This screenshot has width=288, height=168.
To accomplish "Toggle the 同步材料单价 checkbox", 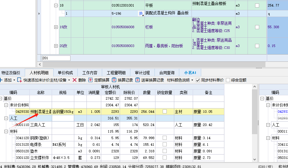I will [x=198, y=80].
